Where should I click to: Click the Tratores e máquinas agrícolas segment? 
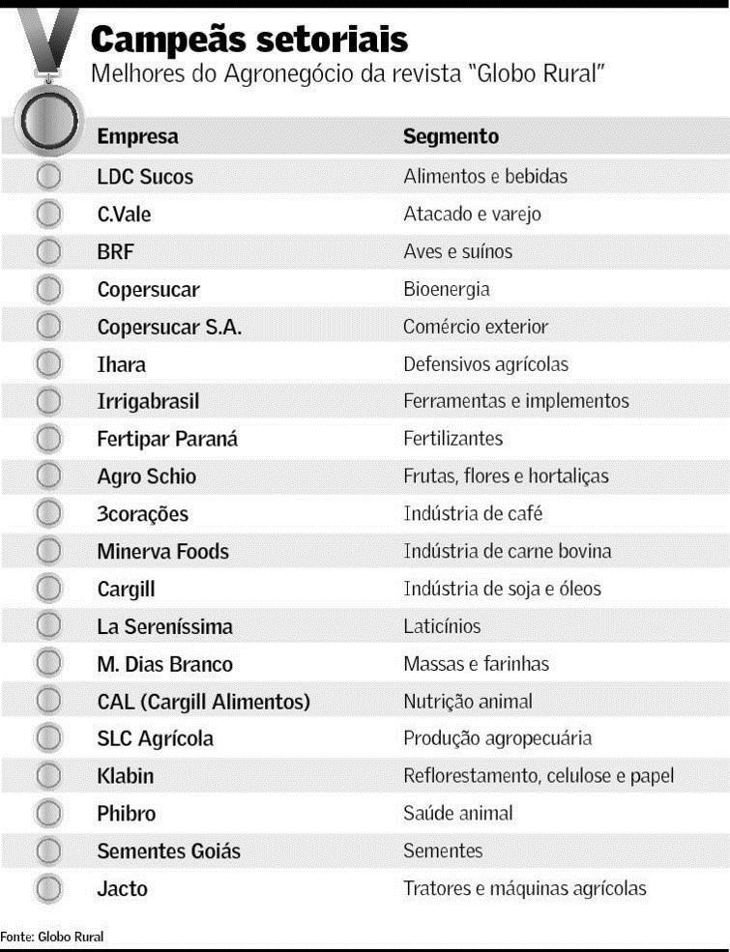click(x=524, y=888)
